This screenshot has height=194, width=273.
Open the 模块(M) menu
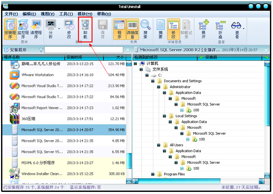point(85,14)
